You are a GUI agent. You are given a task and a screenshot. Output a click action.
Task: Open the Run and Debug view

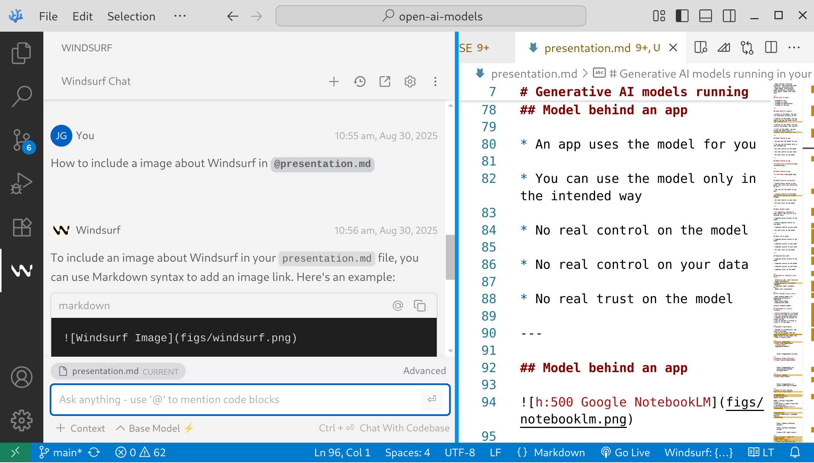point(21,184)
